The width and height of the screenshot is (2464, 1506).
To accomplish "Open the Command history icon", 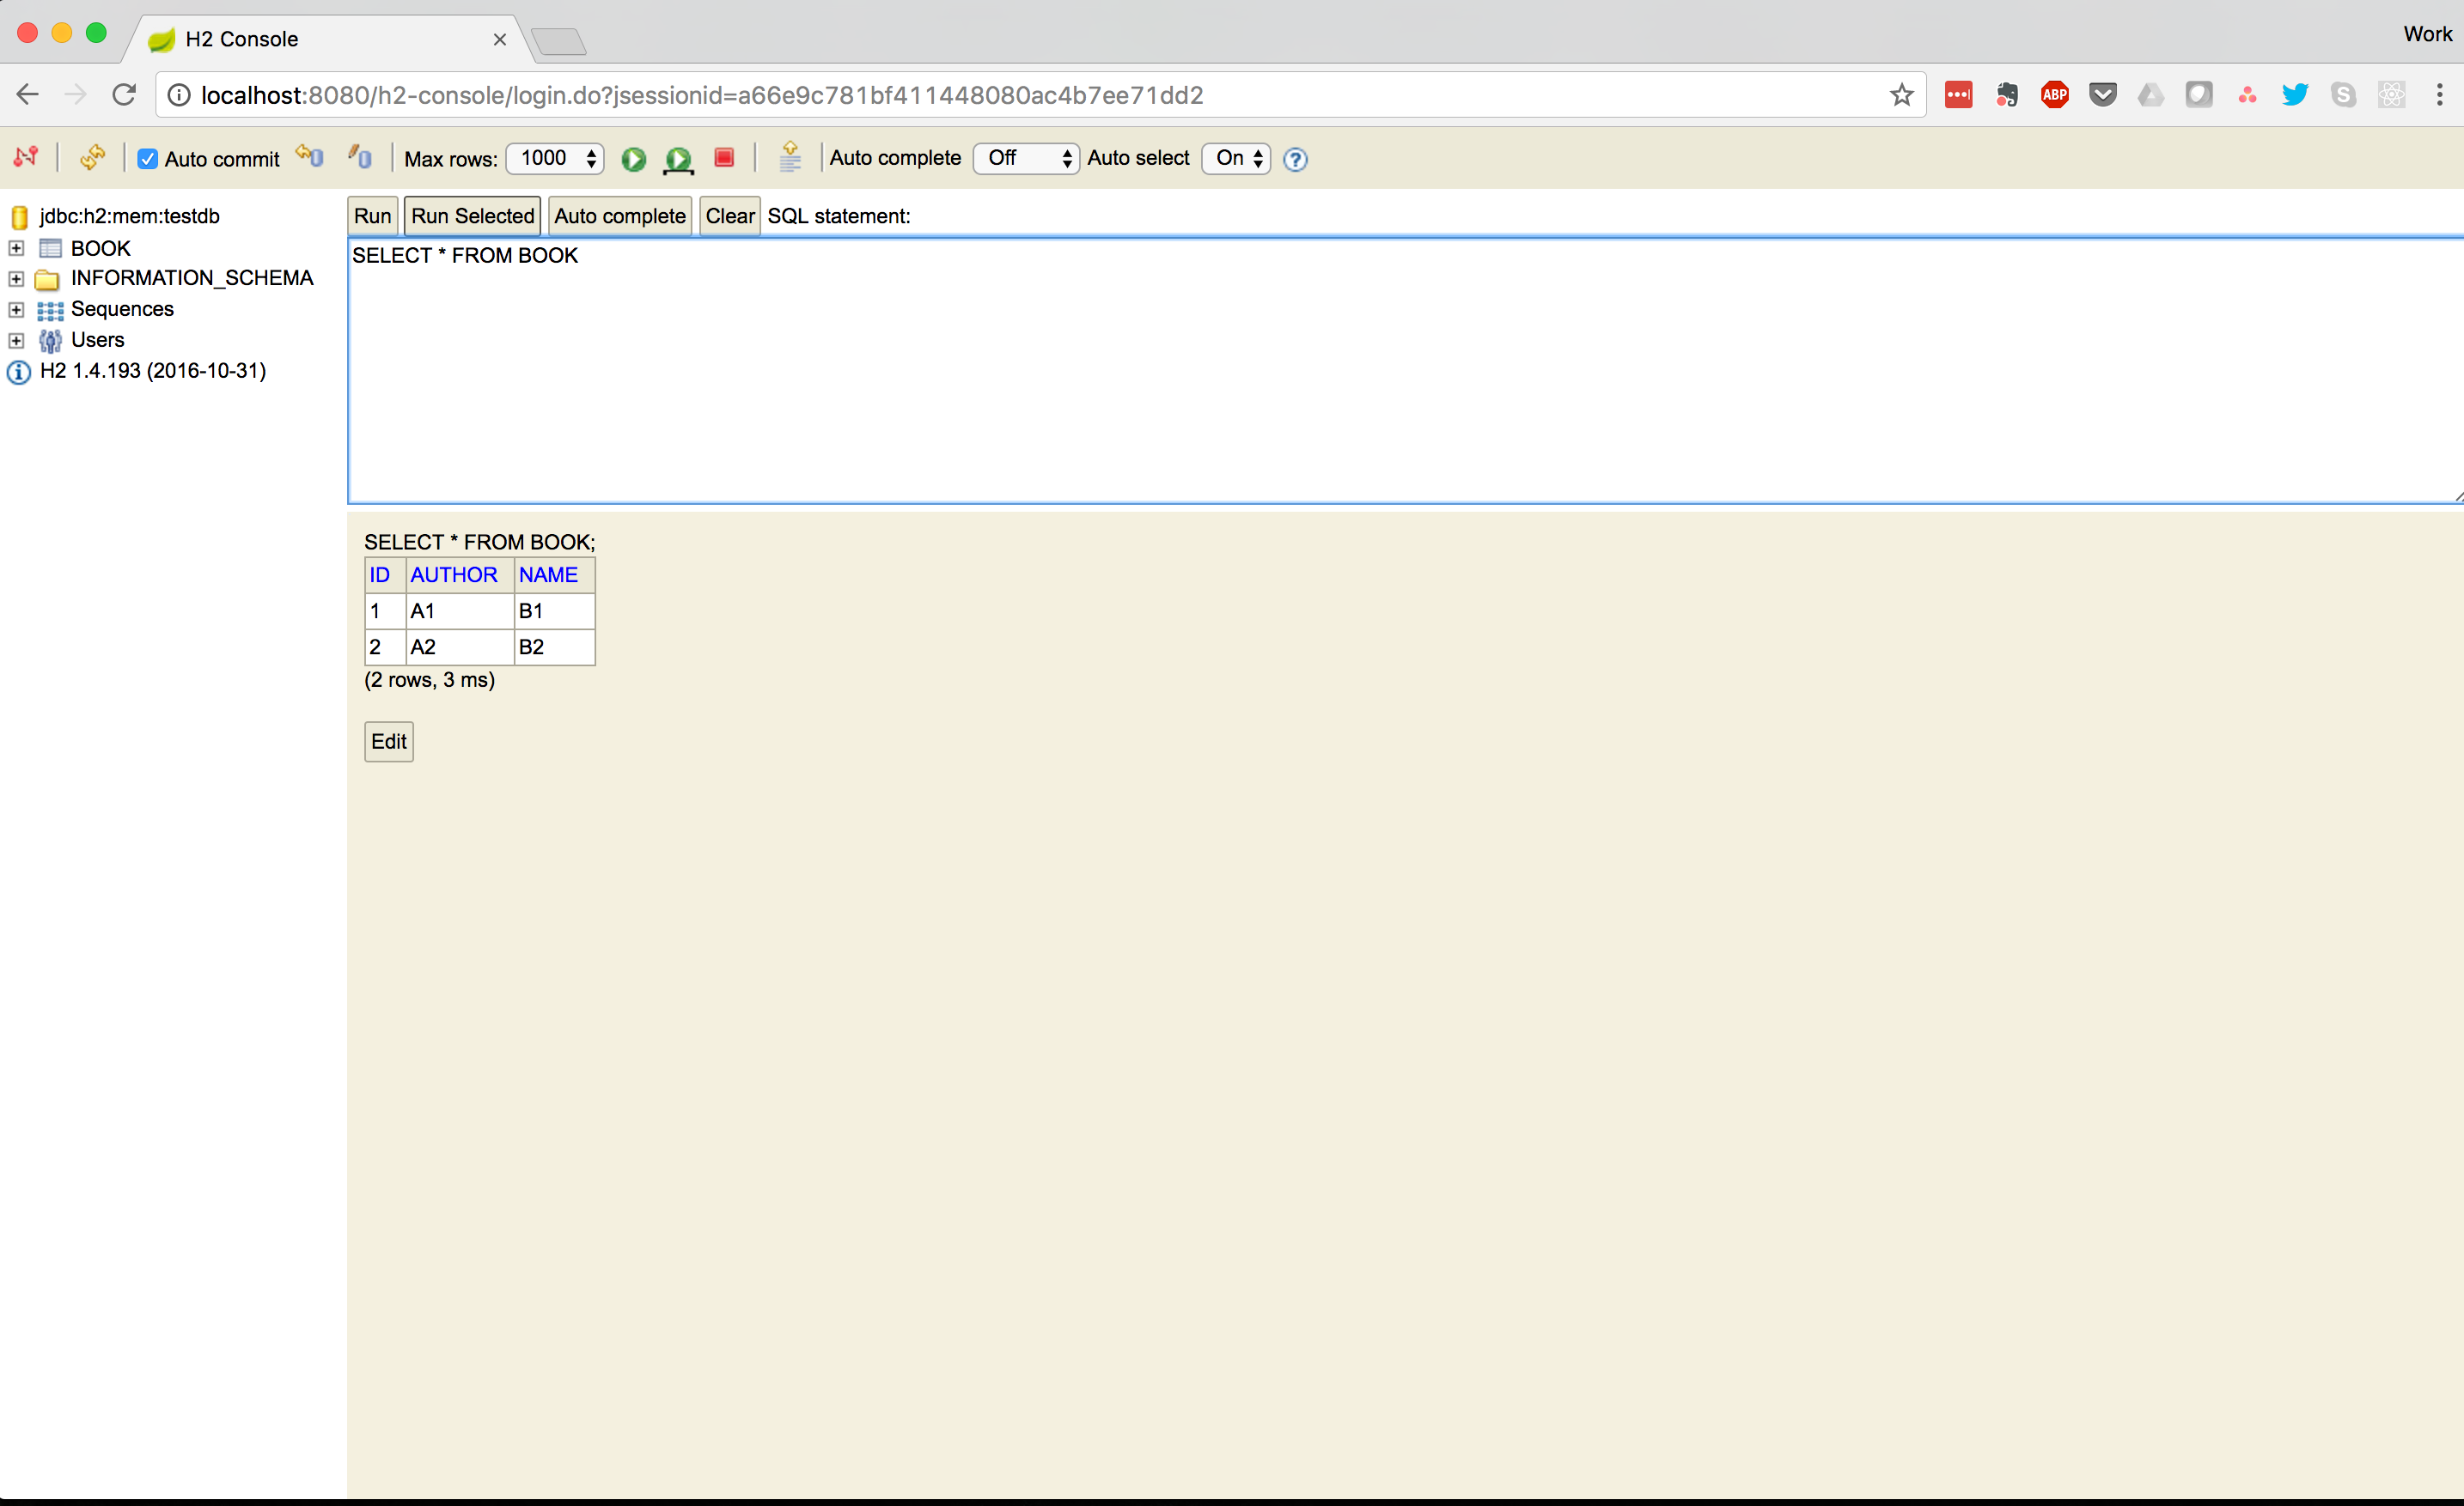I will (x=790, y=157).
